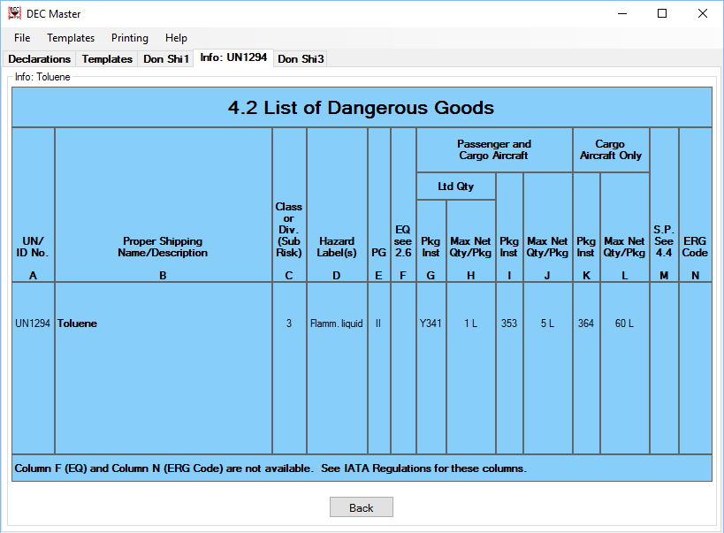Switch to the Declarations tab

tap(40, 59)
